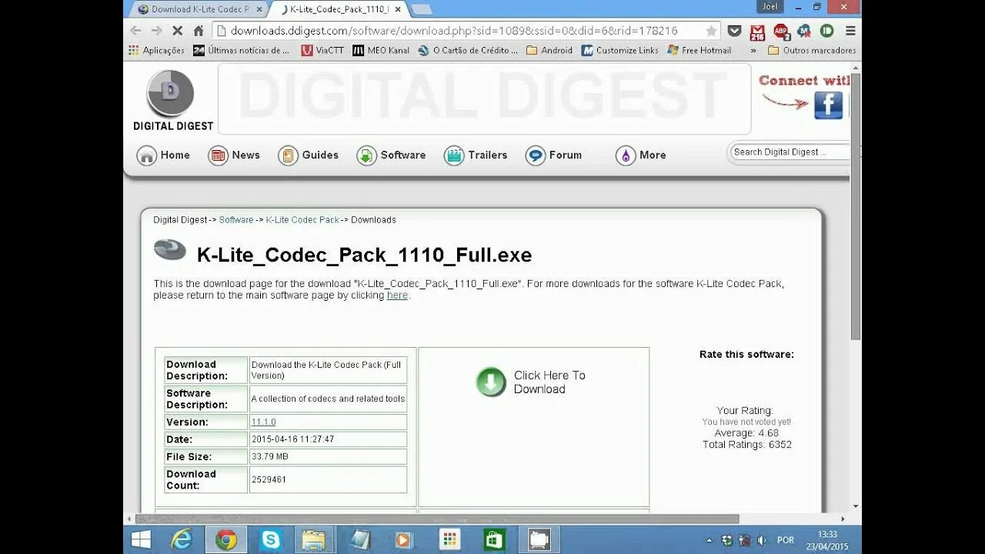Click the Digital Digest logo
This screenshot has width=985, height=554.
pos(172,101)
